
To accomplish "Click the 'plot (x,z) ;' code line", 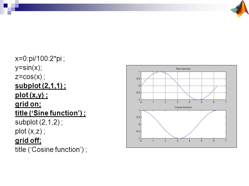I will click(x=30, y=131).
